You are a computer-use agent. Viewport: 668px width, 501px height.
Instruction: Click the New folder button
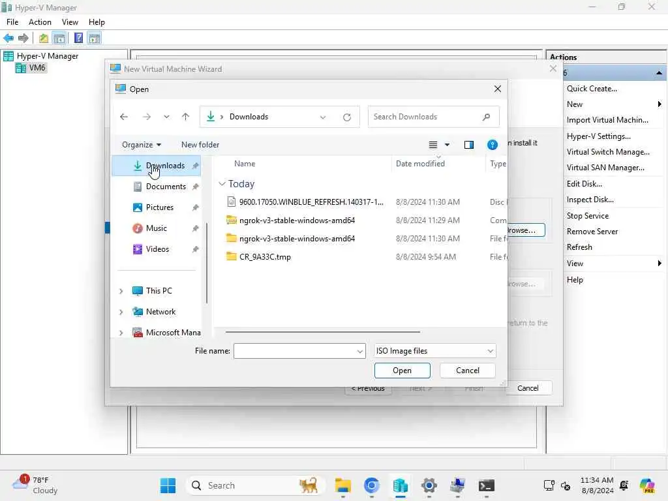tap(200, 145)
